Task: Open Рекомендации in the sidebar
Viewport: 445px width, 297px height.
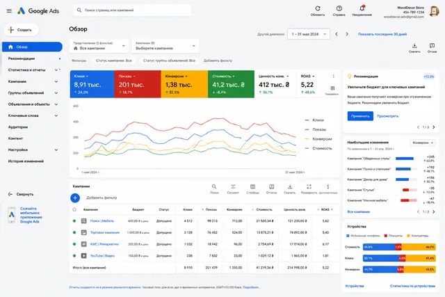Action: click(22, 58)
